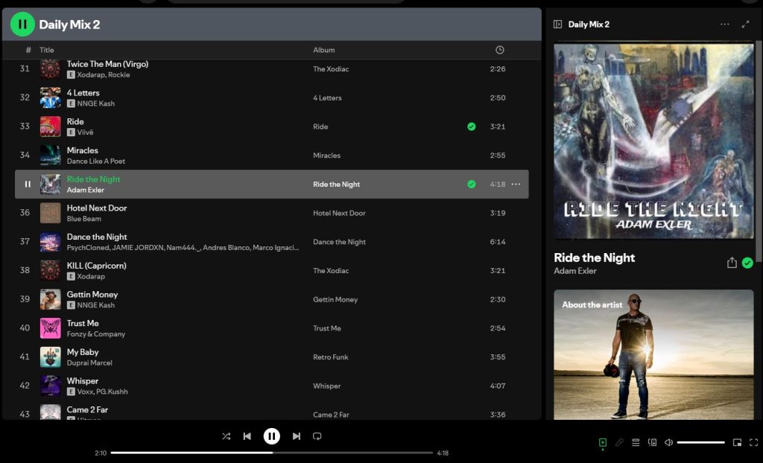This screenshot has width=763, height=463.
Task: Select the Hotel Next Door track title
Action: pos(97,208)
